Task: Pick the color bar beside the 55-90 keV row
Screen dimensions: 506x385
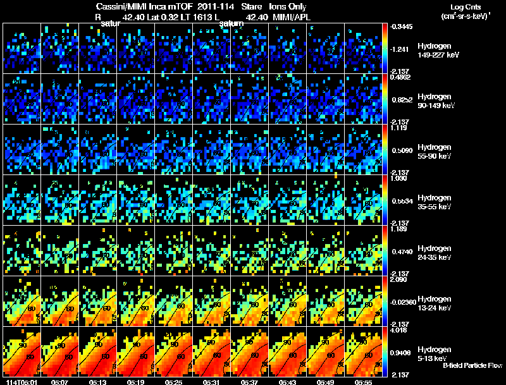Action: 385,150
